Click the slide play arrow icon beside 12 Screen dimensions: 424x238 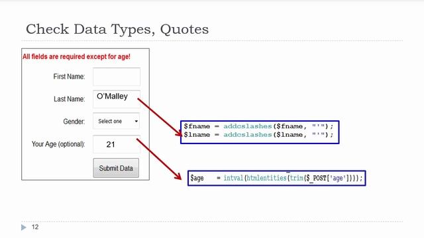tap(24, 227)
